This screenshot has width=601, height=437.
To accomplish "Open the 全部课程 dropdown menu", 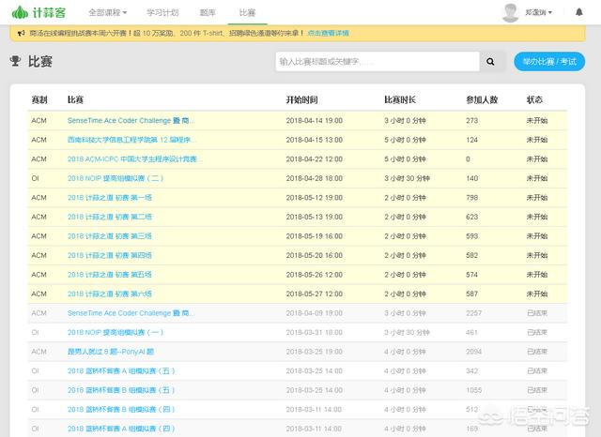I will (111, 13).
